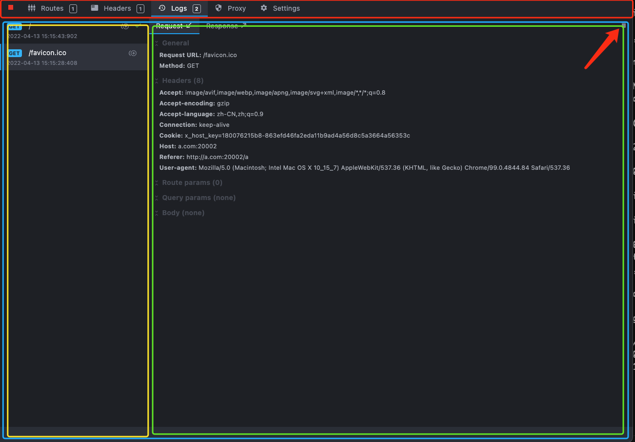Click the Referer http://a.com:20002/a line
The image size is (635, 442).
pyautogui.click(x=204, y=157)
